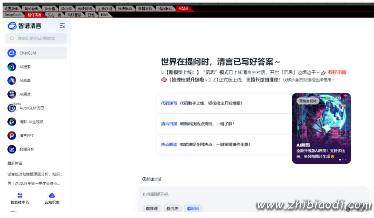Viewport: 374px width, 218px height.
Task: Select the AI聚合 tab
Action: point(184,8)
